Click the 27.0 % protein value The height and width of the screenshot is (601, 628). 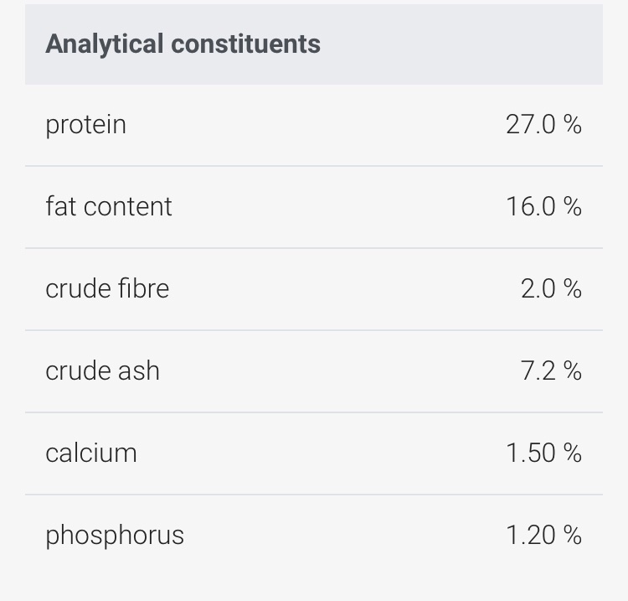[x=543, y=124]
